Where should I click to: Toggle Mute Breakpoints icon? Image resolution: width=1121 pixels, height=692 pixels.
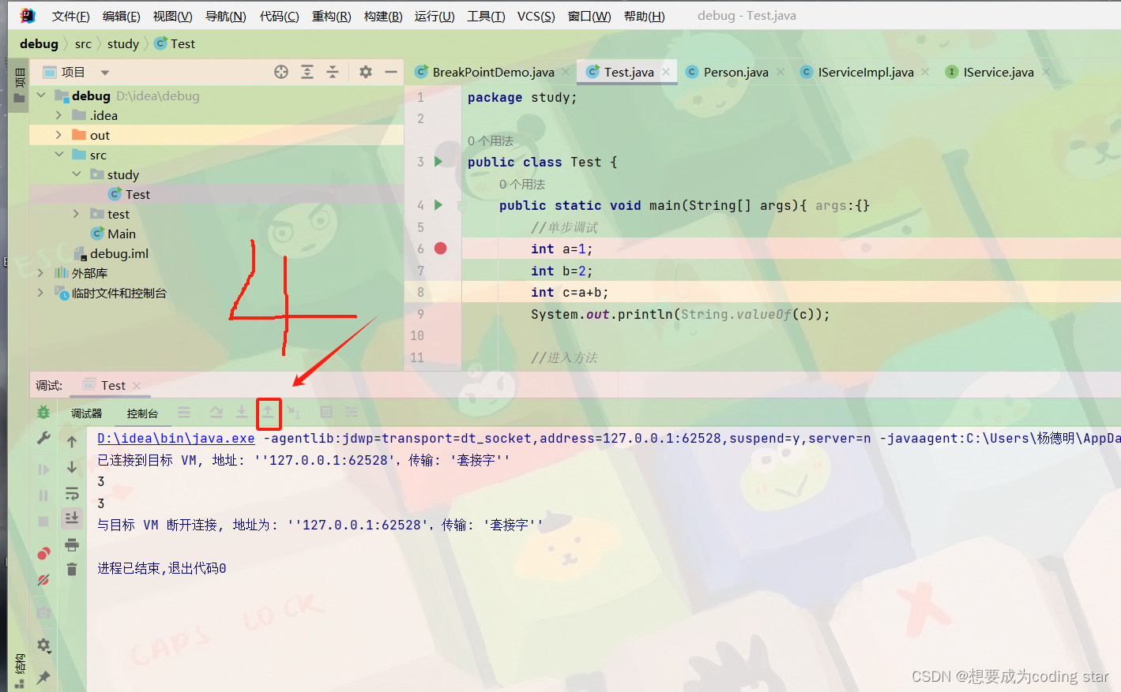pos(43,580)
